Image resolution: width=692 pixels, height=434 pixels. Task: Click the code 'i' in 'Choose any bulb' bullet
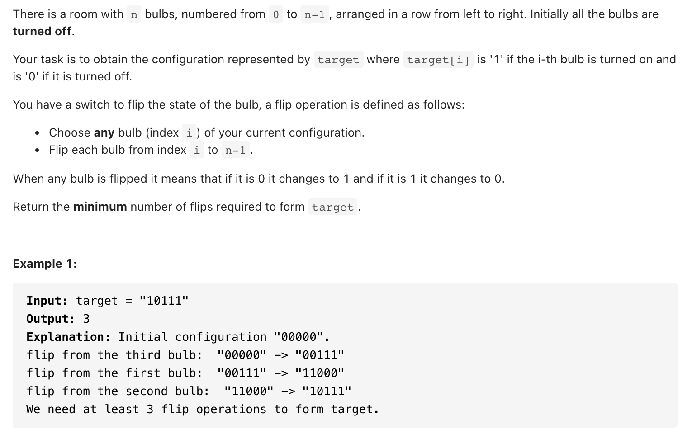(189, 133)
